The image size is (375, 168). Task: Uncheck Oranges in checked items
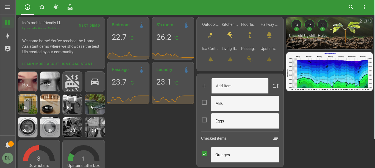(x=204, y=154)
